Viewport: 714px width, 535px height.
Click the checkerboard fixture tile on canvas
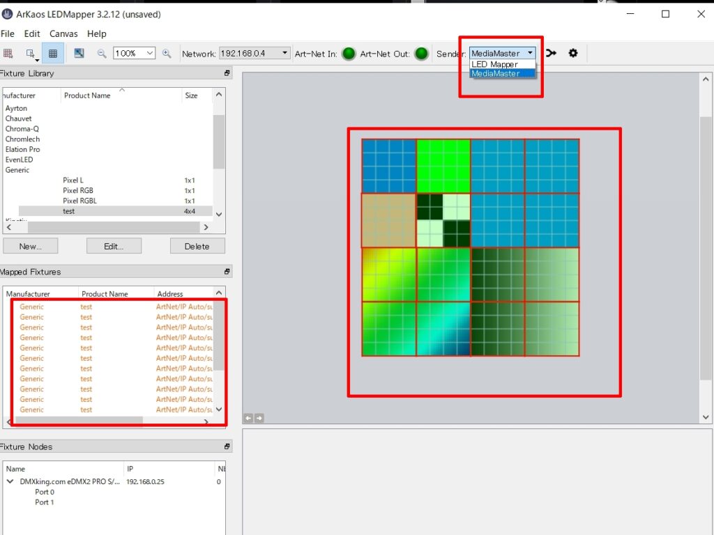click(443, 221)
